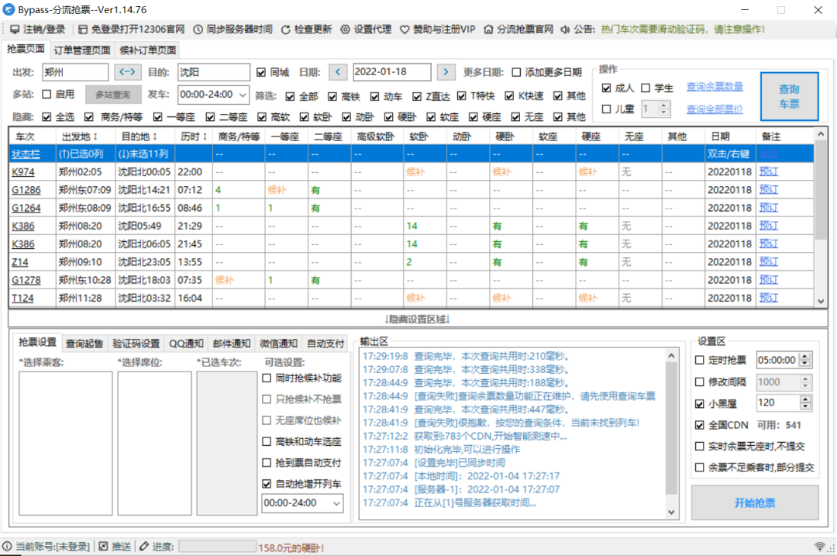Click the 注销/登录 login icon in the toolbar
The width and height of the screenshot is (837, 556).
[x=15, y=29]
